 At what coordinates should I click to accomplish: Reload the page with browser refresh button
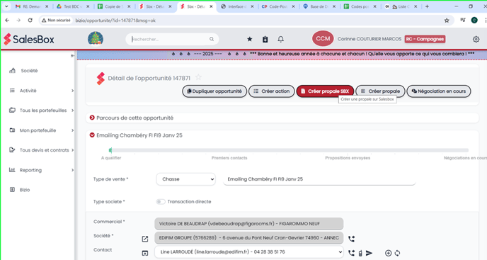point(30,21)
